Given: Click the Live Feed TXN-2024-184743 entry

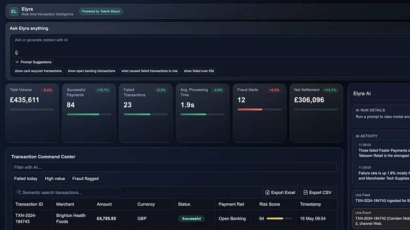Looking at the screenshot, I should (381, 198).
